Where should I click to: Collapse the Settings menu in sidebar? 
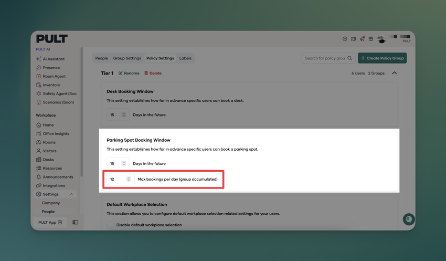[71, 194]
